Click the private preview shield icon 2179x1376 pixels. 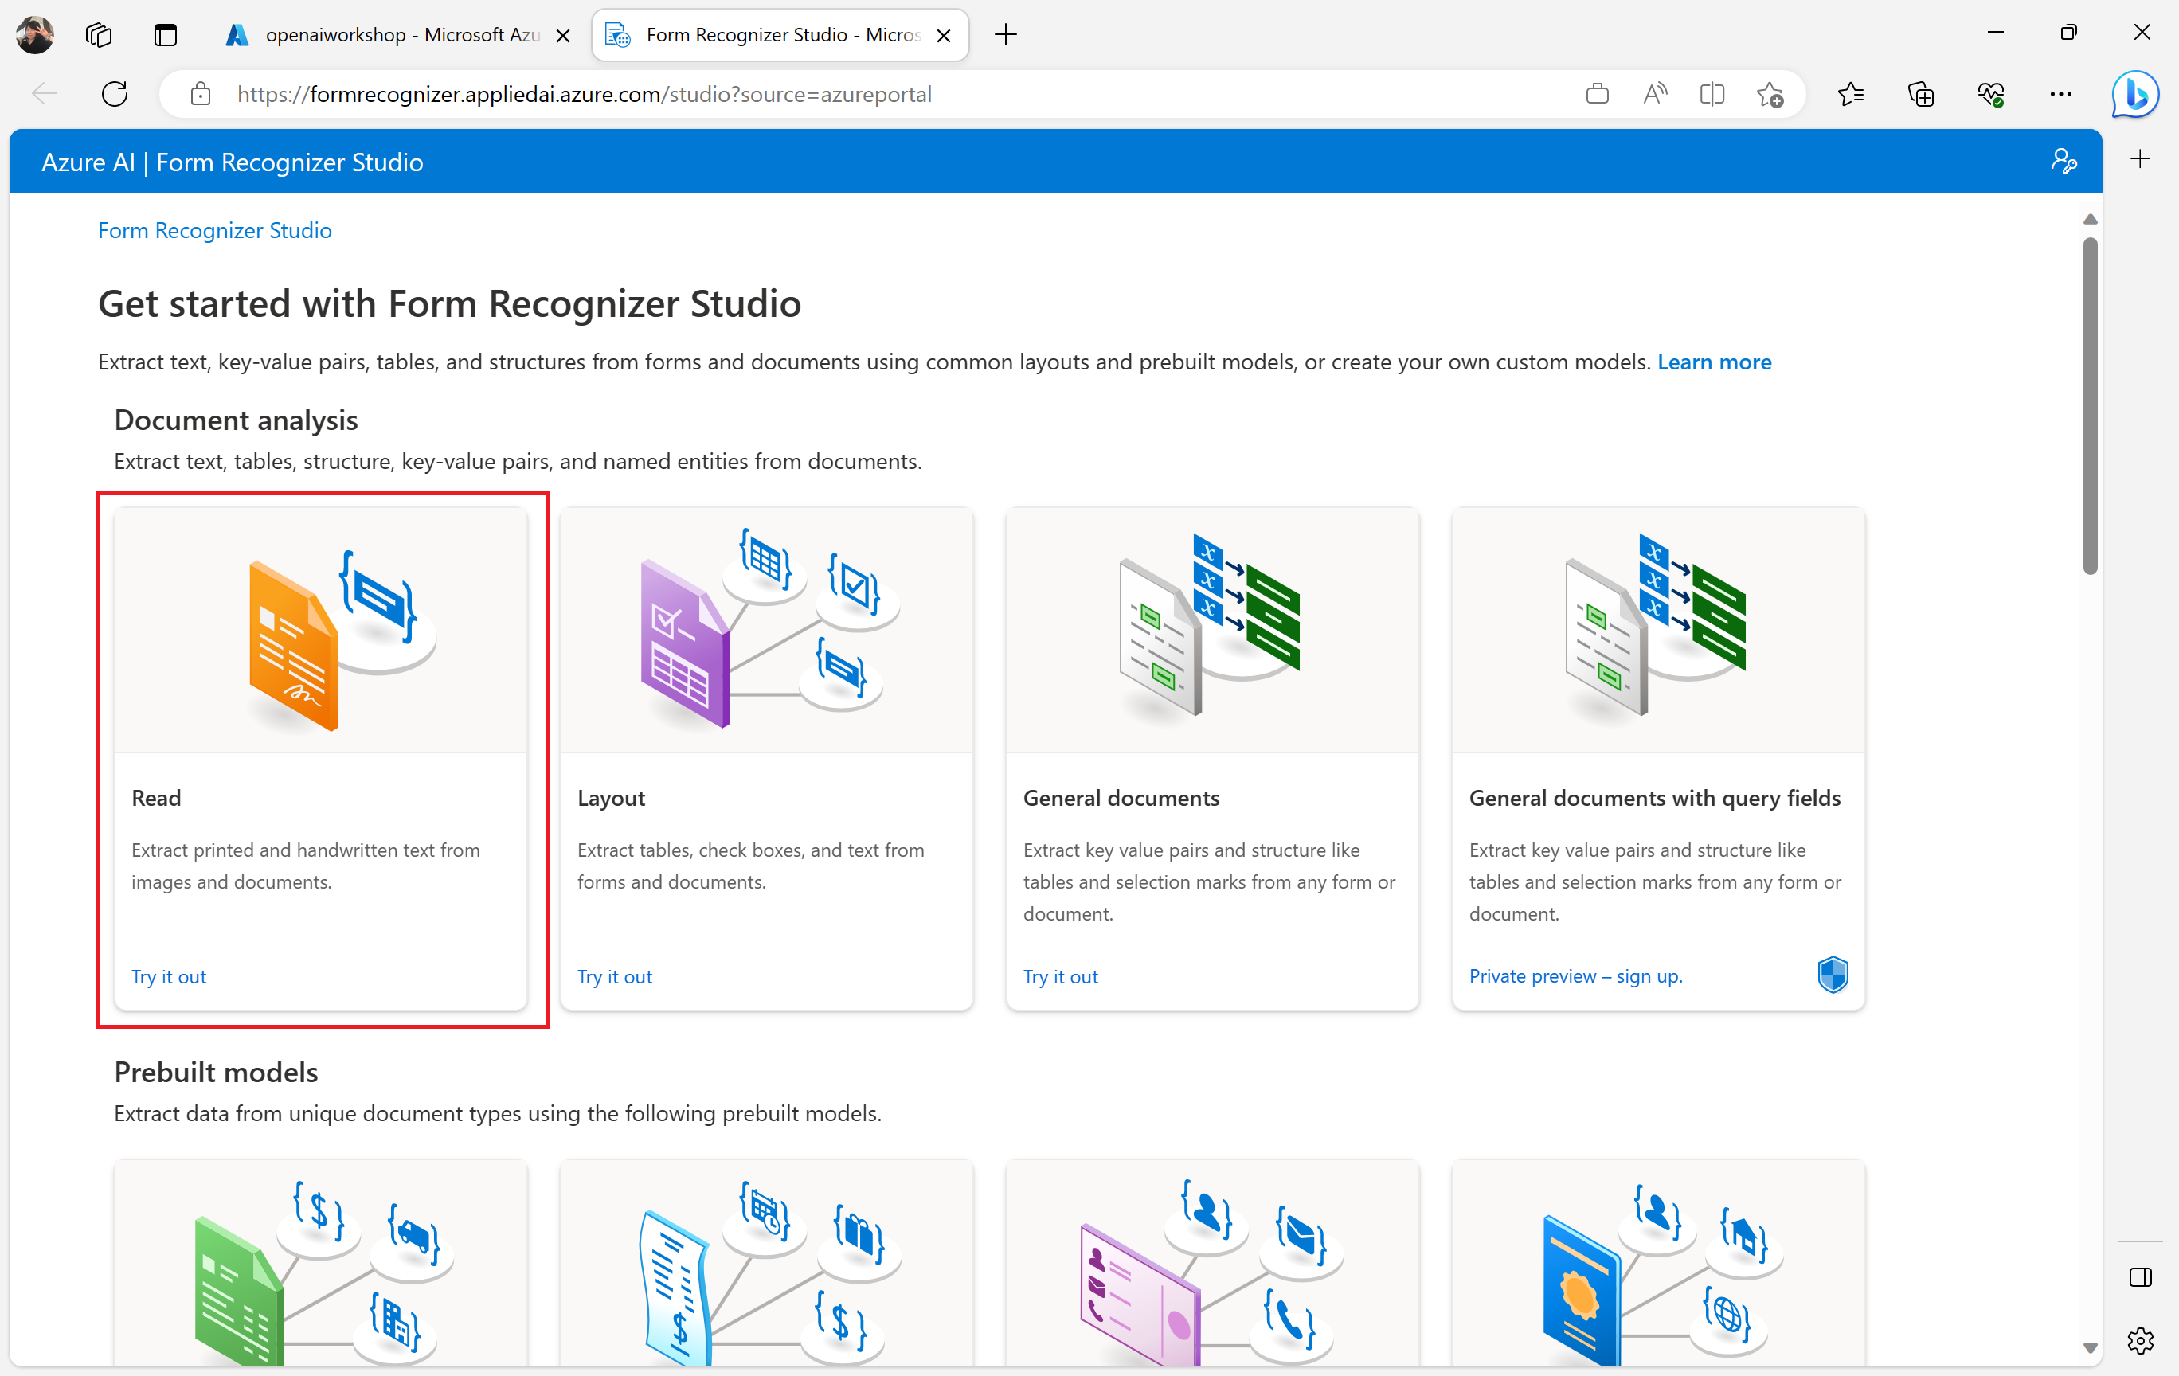pos(1833,975)
